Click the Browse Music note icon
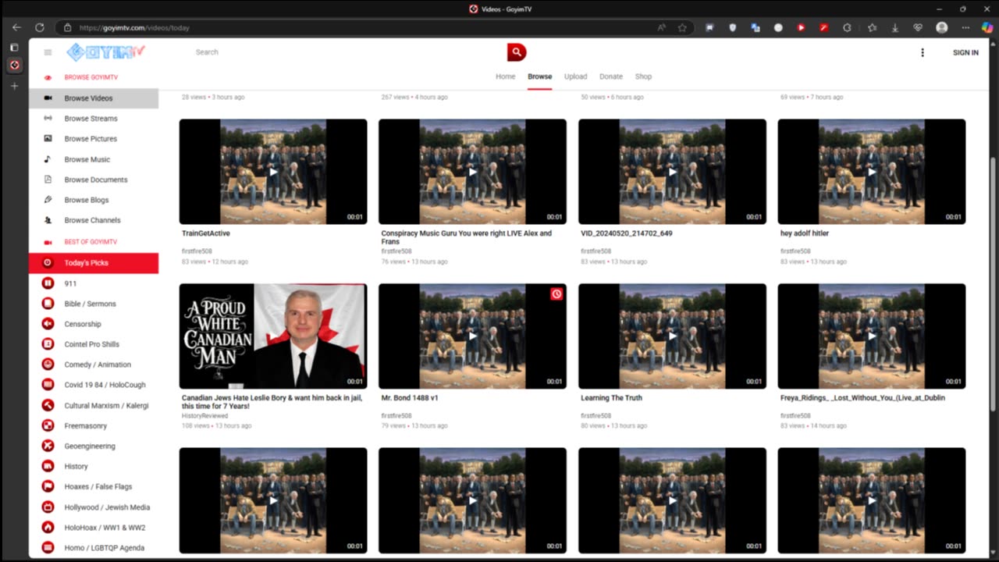This screenshot has height=562, width=999. coord(48,159)
